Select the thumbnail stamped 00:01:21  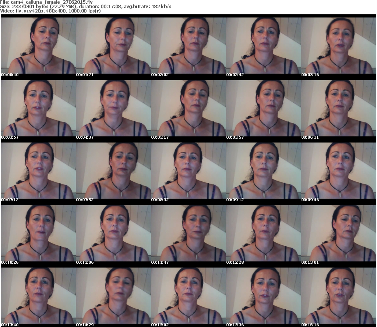tap(113, 46)
